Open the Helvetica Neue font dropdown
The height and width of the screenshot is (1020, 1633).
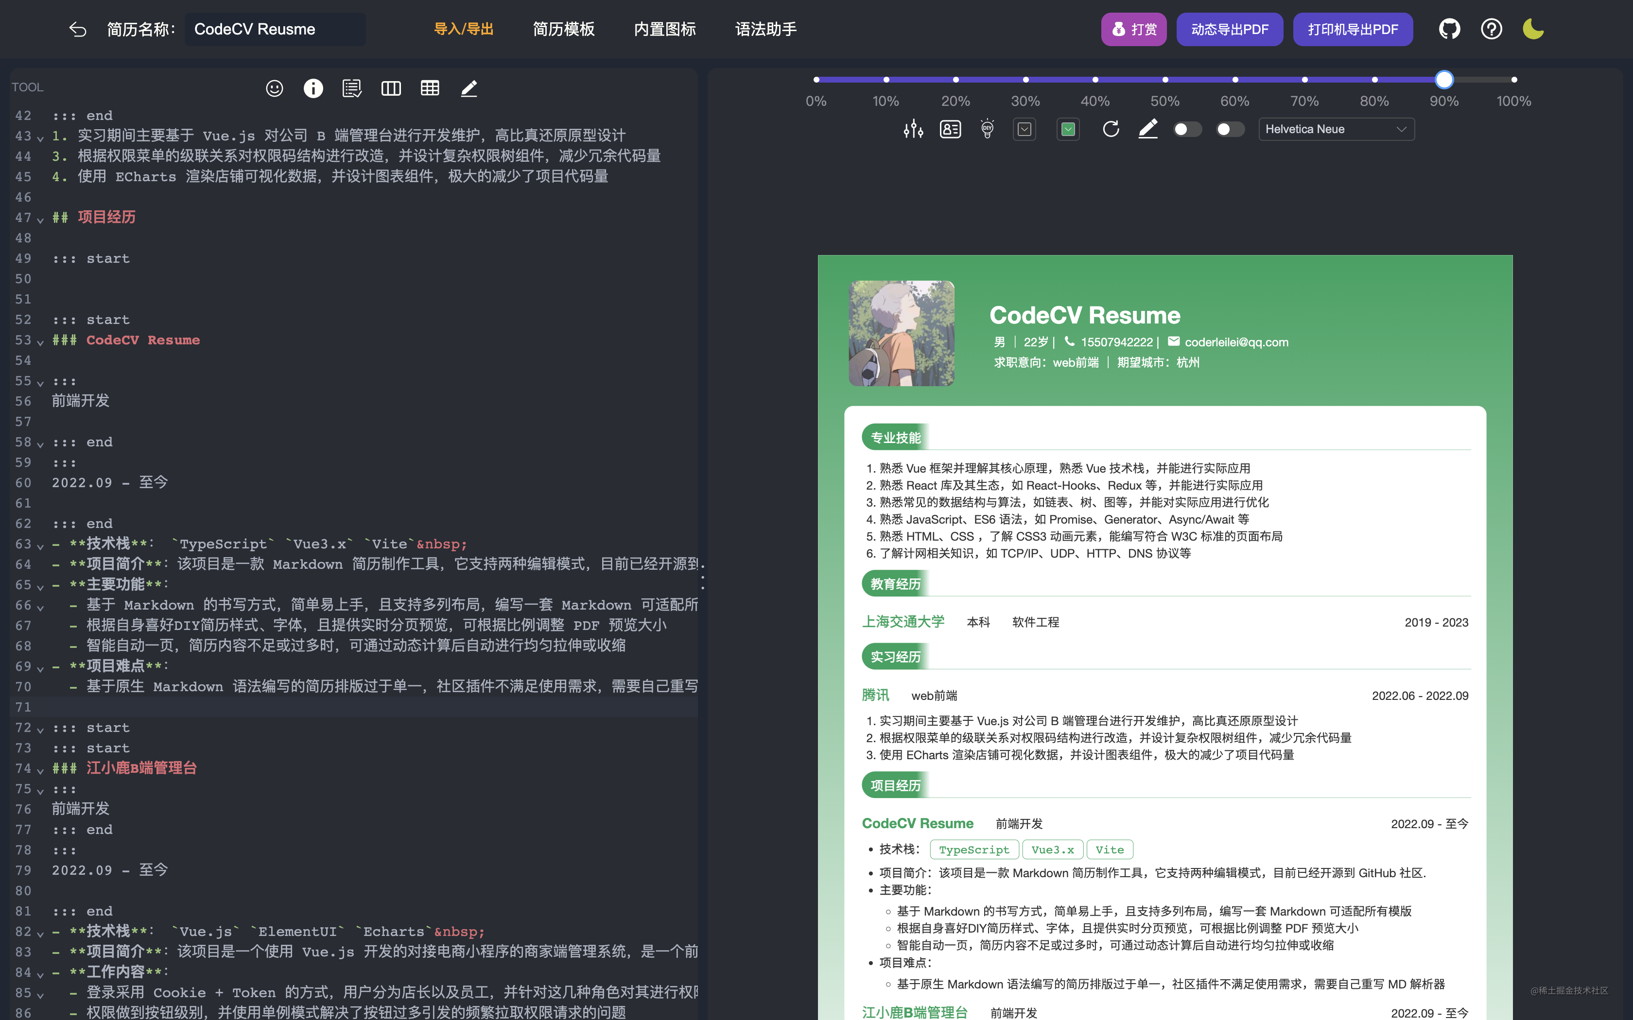pos(1336,129)
